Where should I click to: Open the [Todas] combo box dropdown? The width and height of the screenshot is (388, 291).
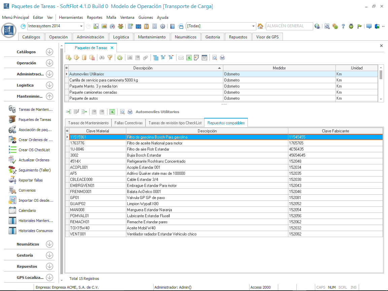(x=254, y=26)
